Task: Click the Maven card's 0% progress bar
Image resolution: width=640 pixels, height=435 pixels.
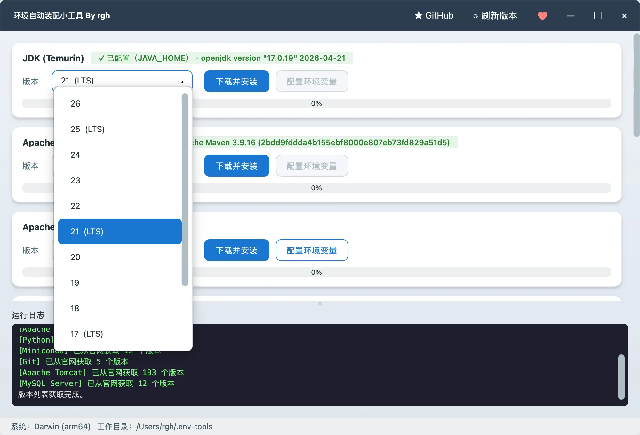Action: tap(317, 188)
